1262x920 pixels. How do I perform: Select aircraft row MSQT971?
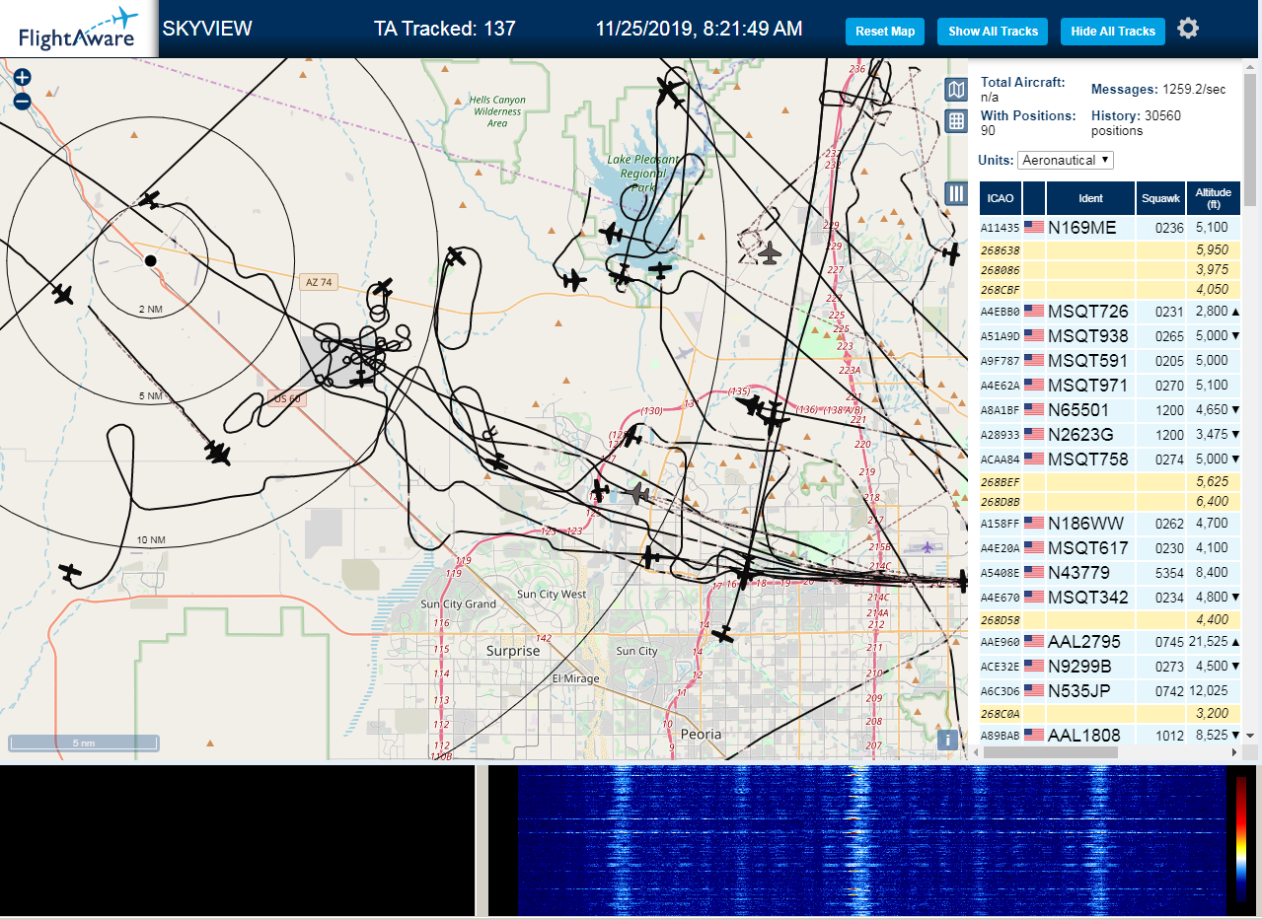[1109, 385]
